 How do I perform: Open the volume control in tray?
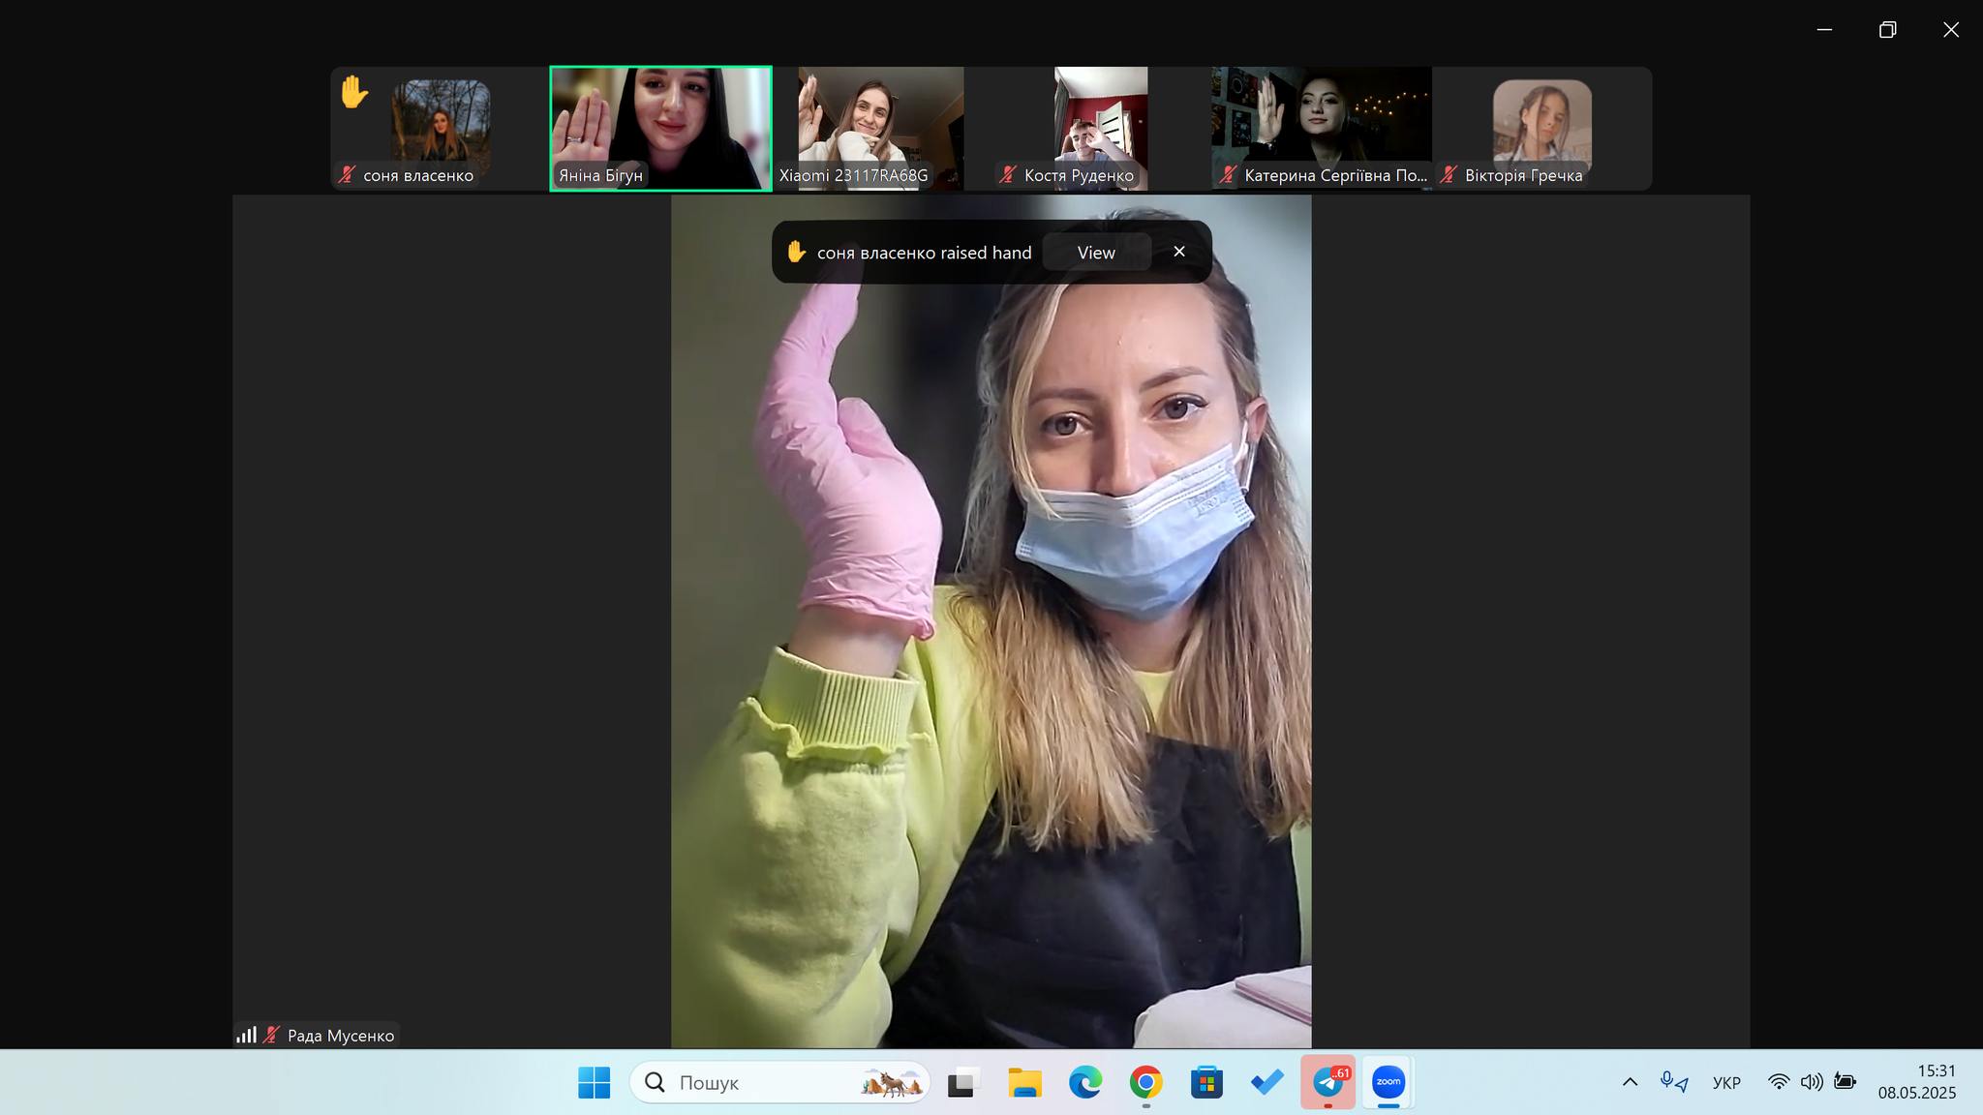(1812, 1082)
